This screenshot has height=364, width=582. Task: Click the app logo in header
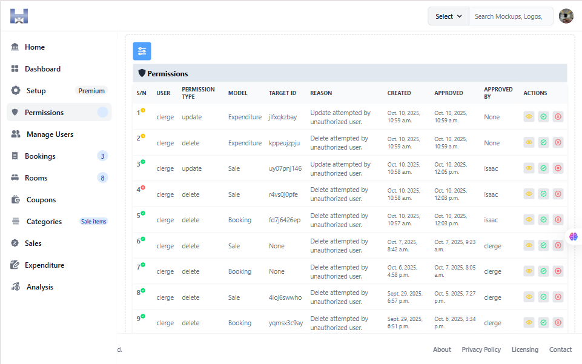[19, 16]
